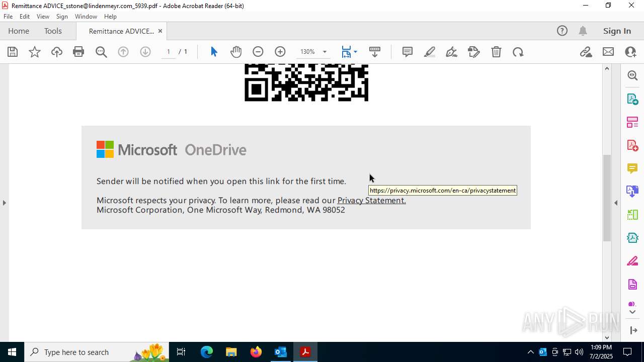Open the share with others icon
Screen dimensions: 644x362
[630, 52]
